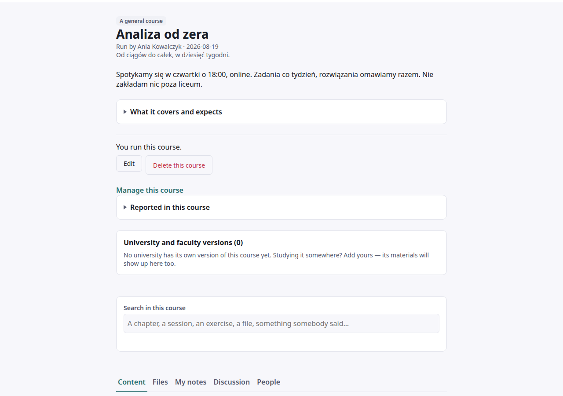The width and height of the screenshot is (563, 396).
Task: Click the 'Manage this course' heading
Action: 150,190
